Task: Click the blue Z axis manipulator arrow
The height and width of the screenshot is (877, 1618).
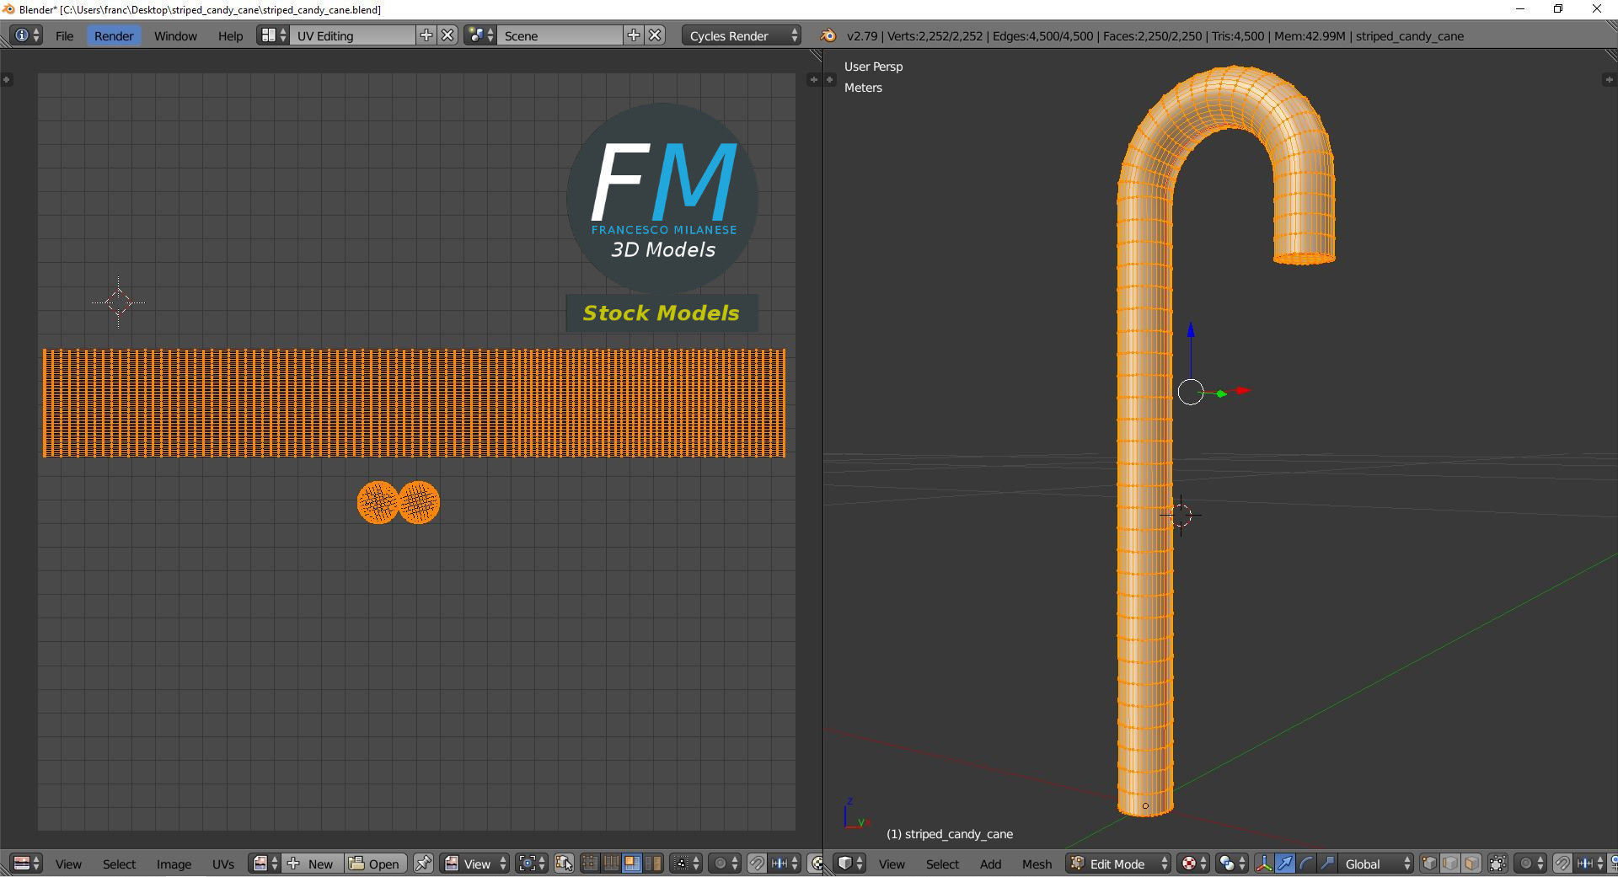Action: point(1191,330)
